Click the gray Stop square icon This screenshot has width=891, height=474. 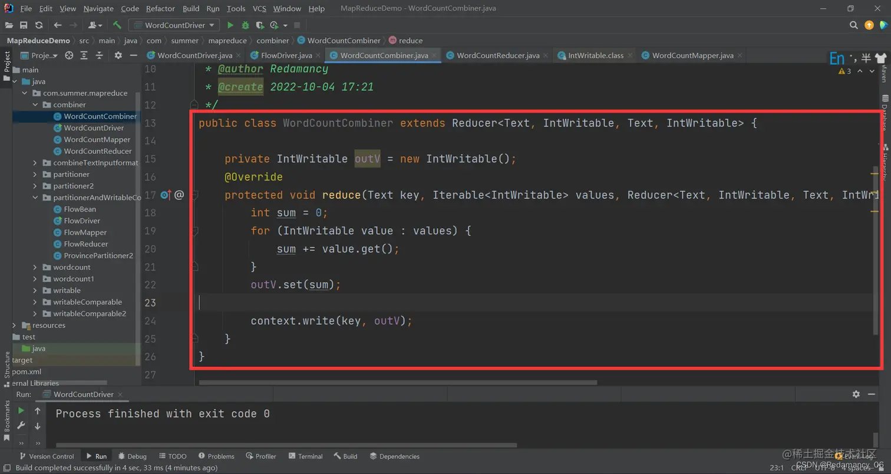coord(297,25)
